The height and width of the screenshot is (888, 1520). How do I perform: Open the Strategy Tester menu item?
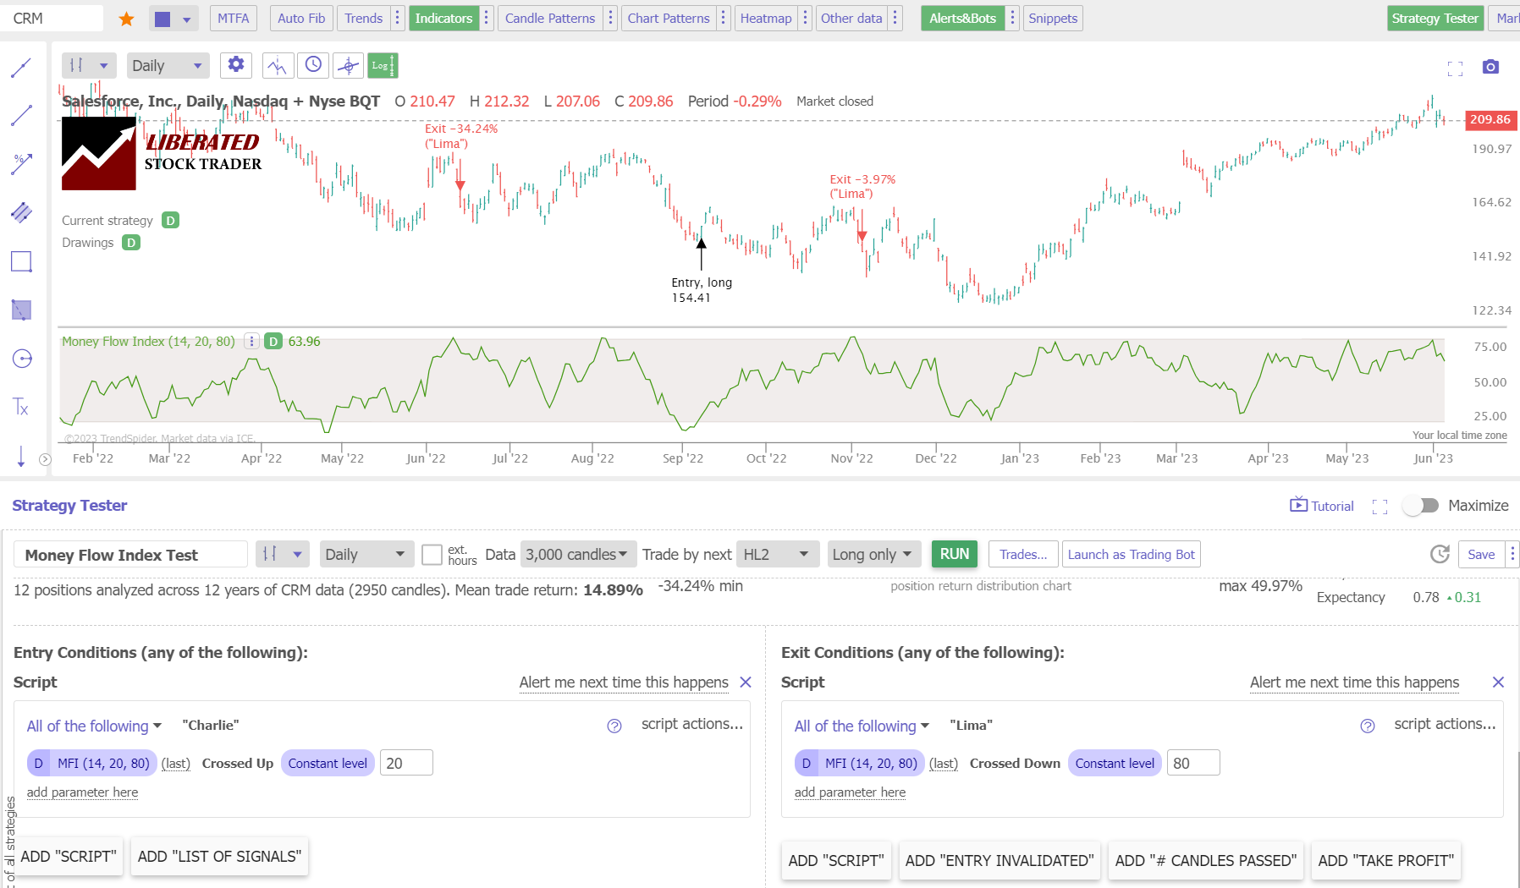coord(1435,18)
